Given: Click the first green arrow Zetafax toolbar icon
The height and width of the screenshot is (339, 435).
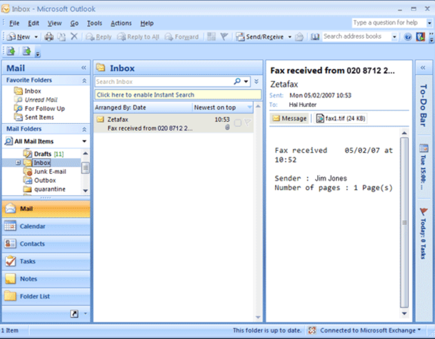Looking at the screenshot, I should (x=11, y=51).
